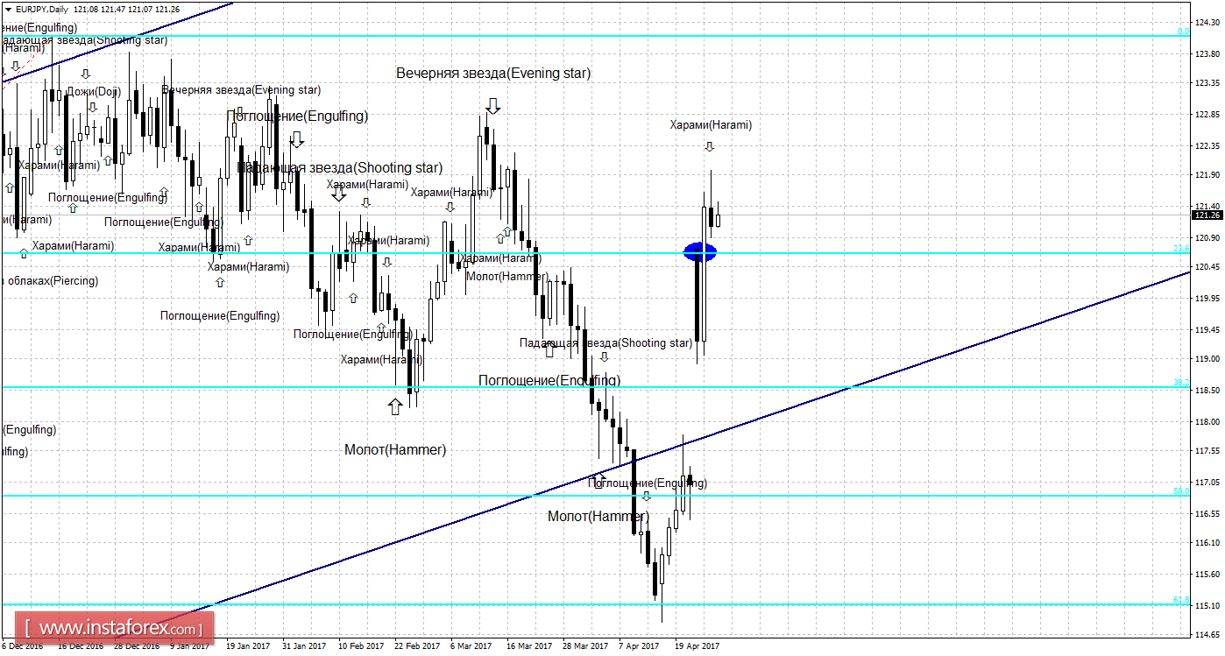Select the Харами(Harami) label above the April candles
1225x656 pixels.
click(x=711, y=125)
